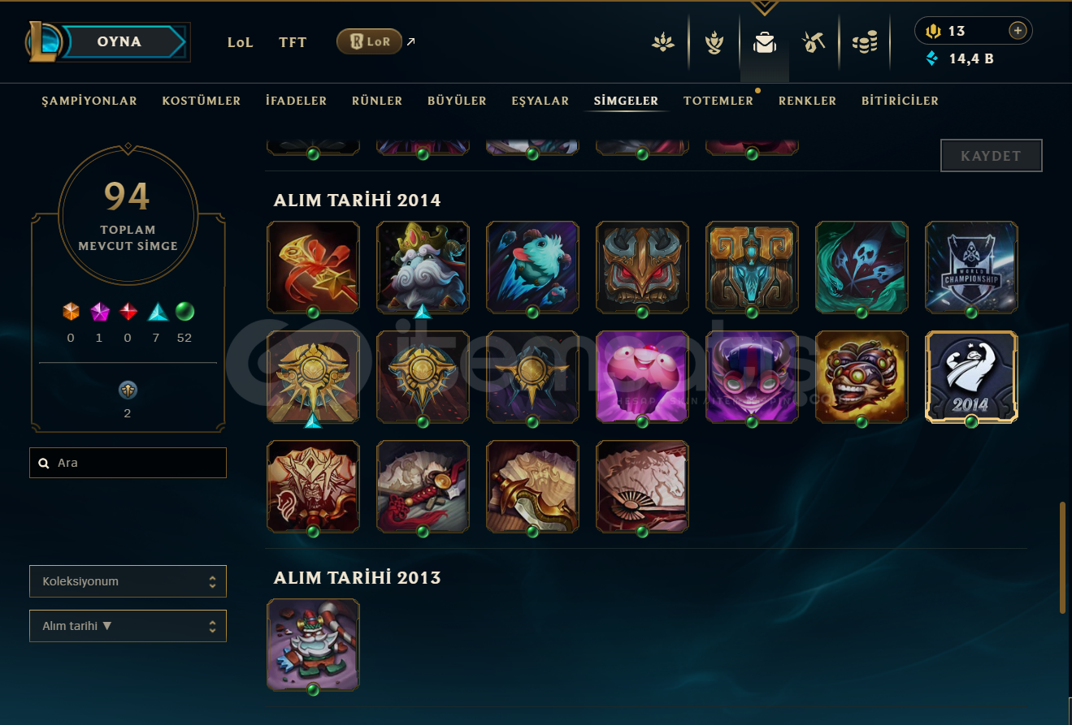Expand the Koleksiyonum filter dropdown

tap(128, 581)
